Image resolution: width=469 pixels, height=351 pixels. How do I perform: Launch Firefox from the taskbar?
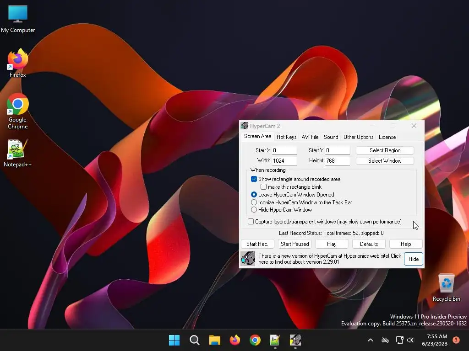pyautogui.click(x=235, y=340)
